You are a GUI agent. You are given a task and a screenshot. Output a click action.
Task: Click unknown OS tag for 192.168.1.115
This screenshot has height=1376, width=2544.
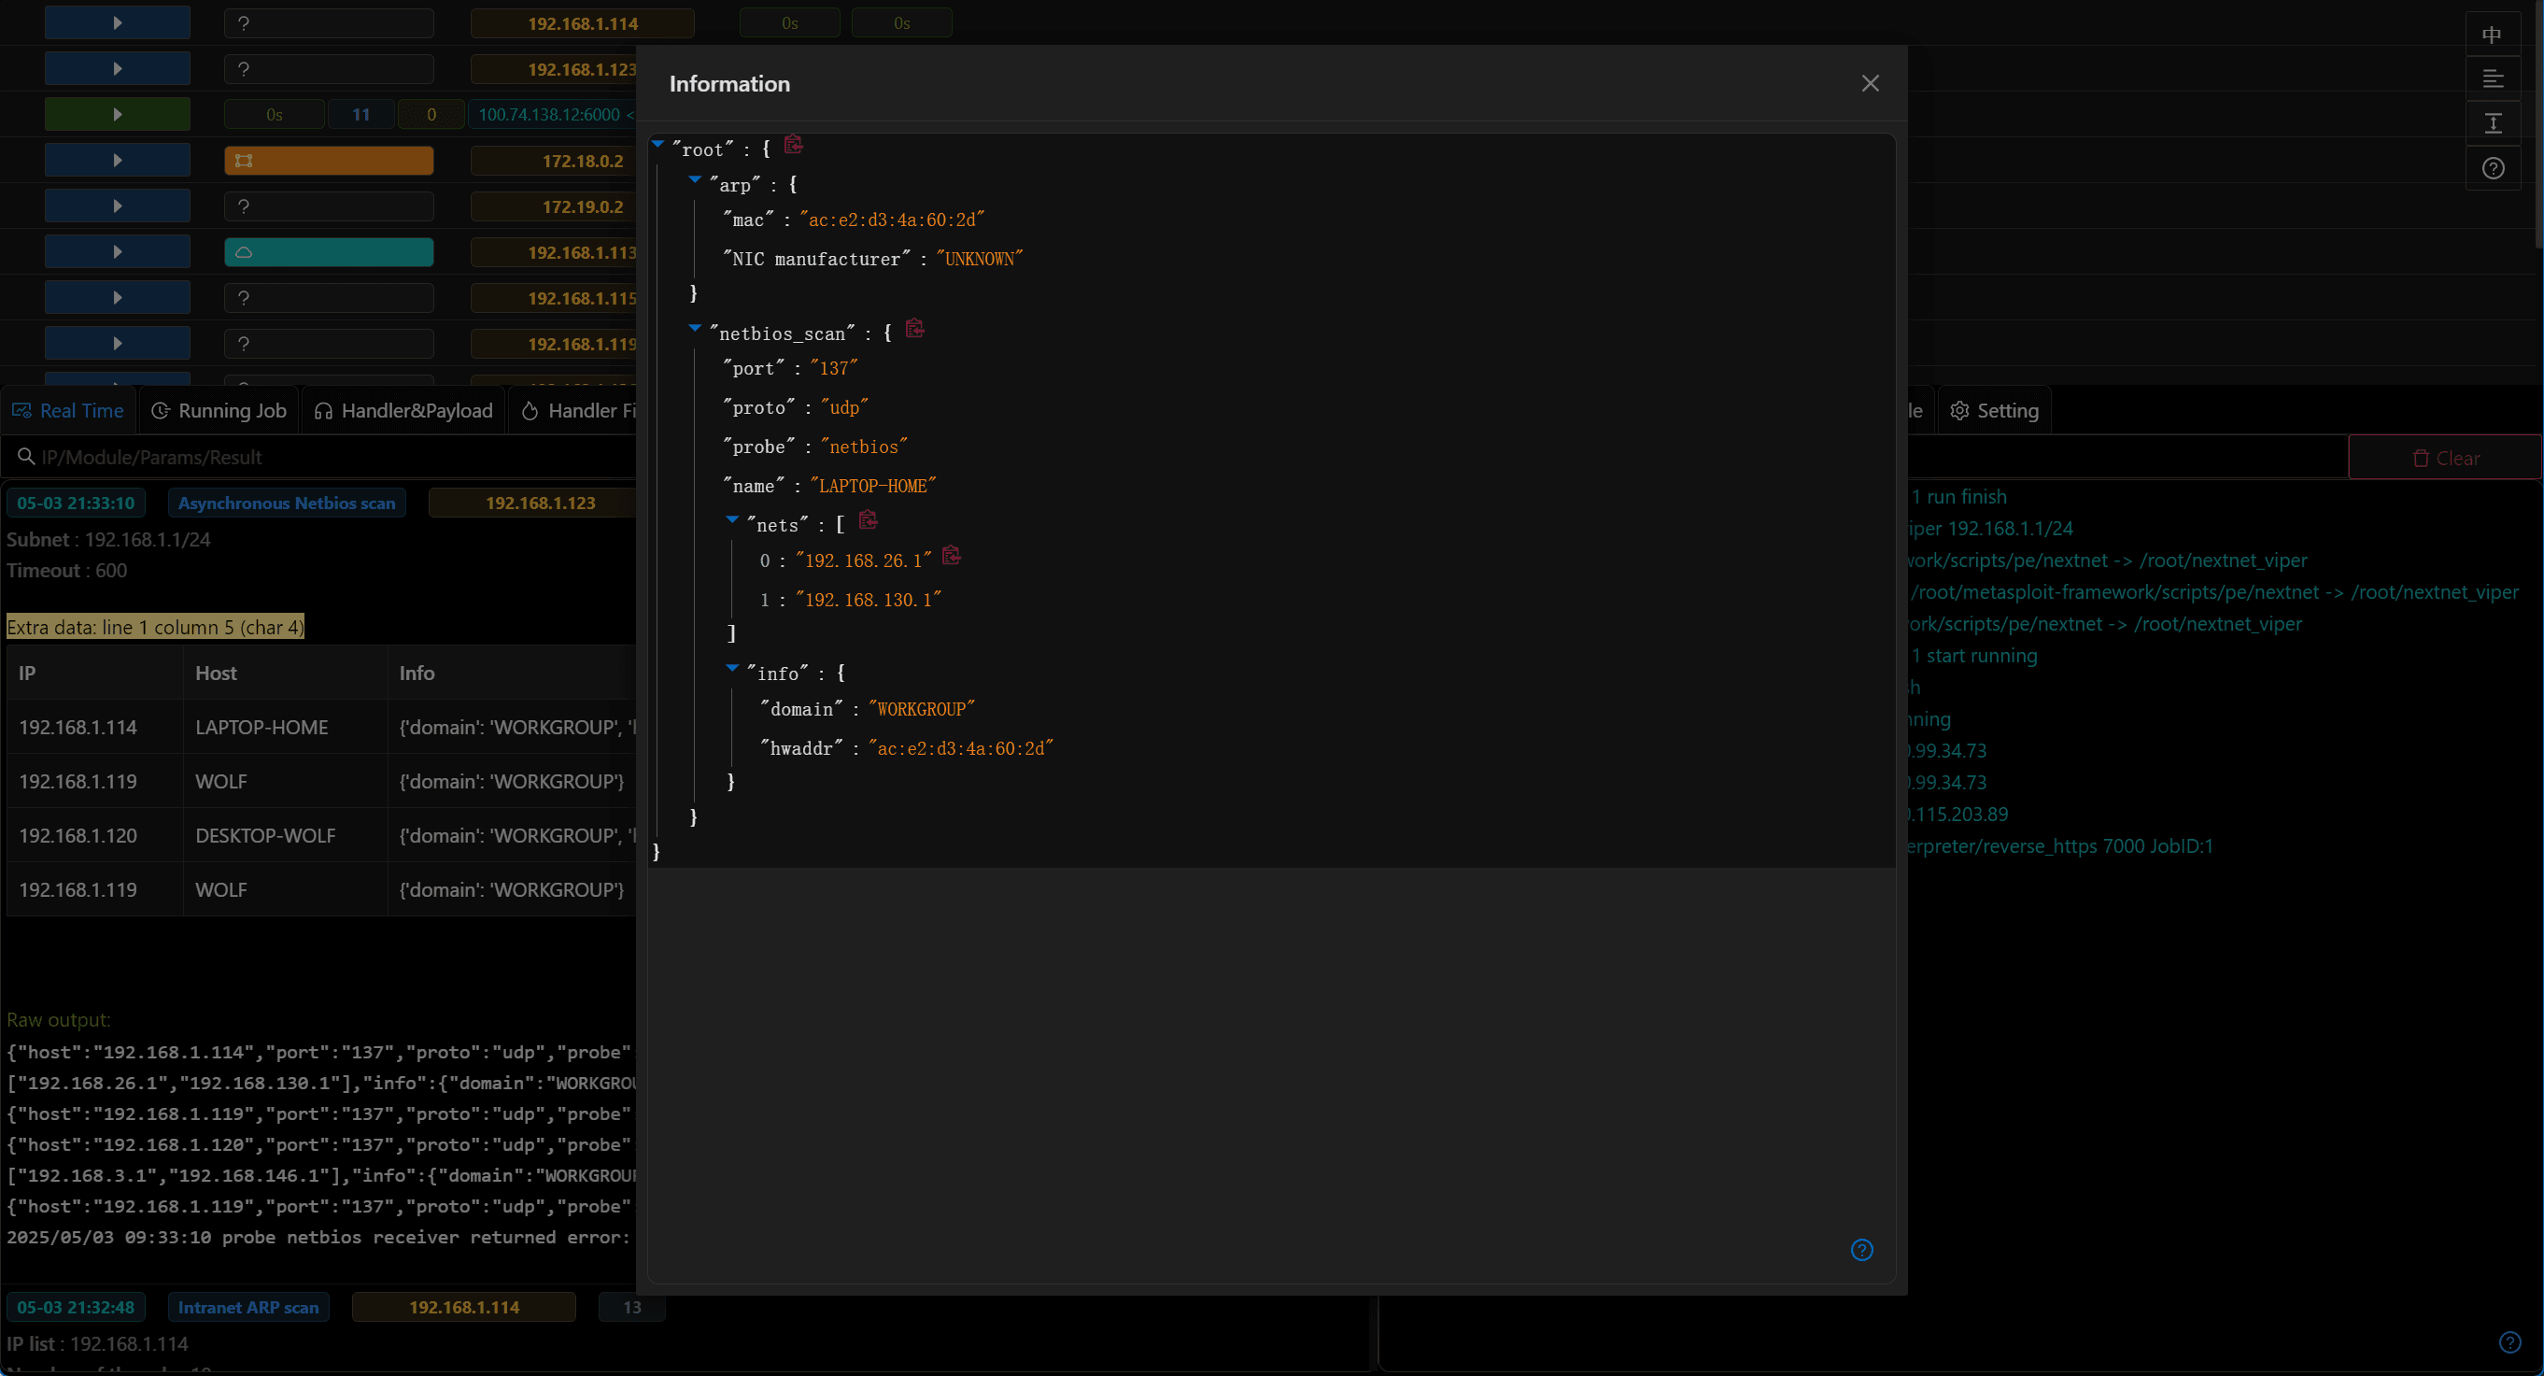click(x=329, y=297)
